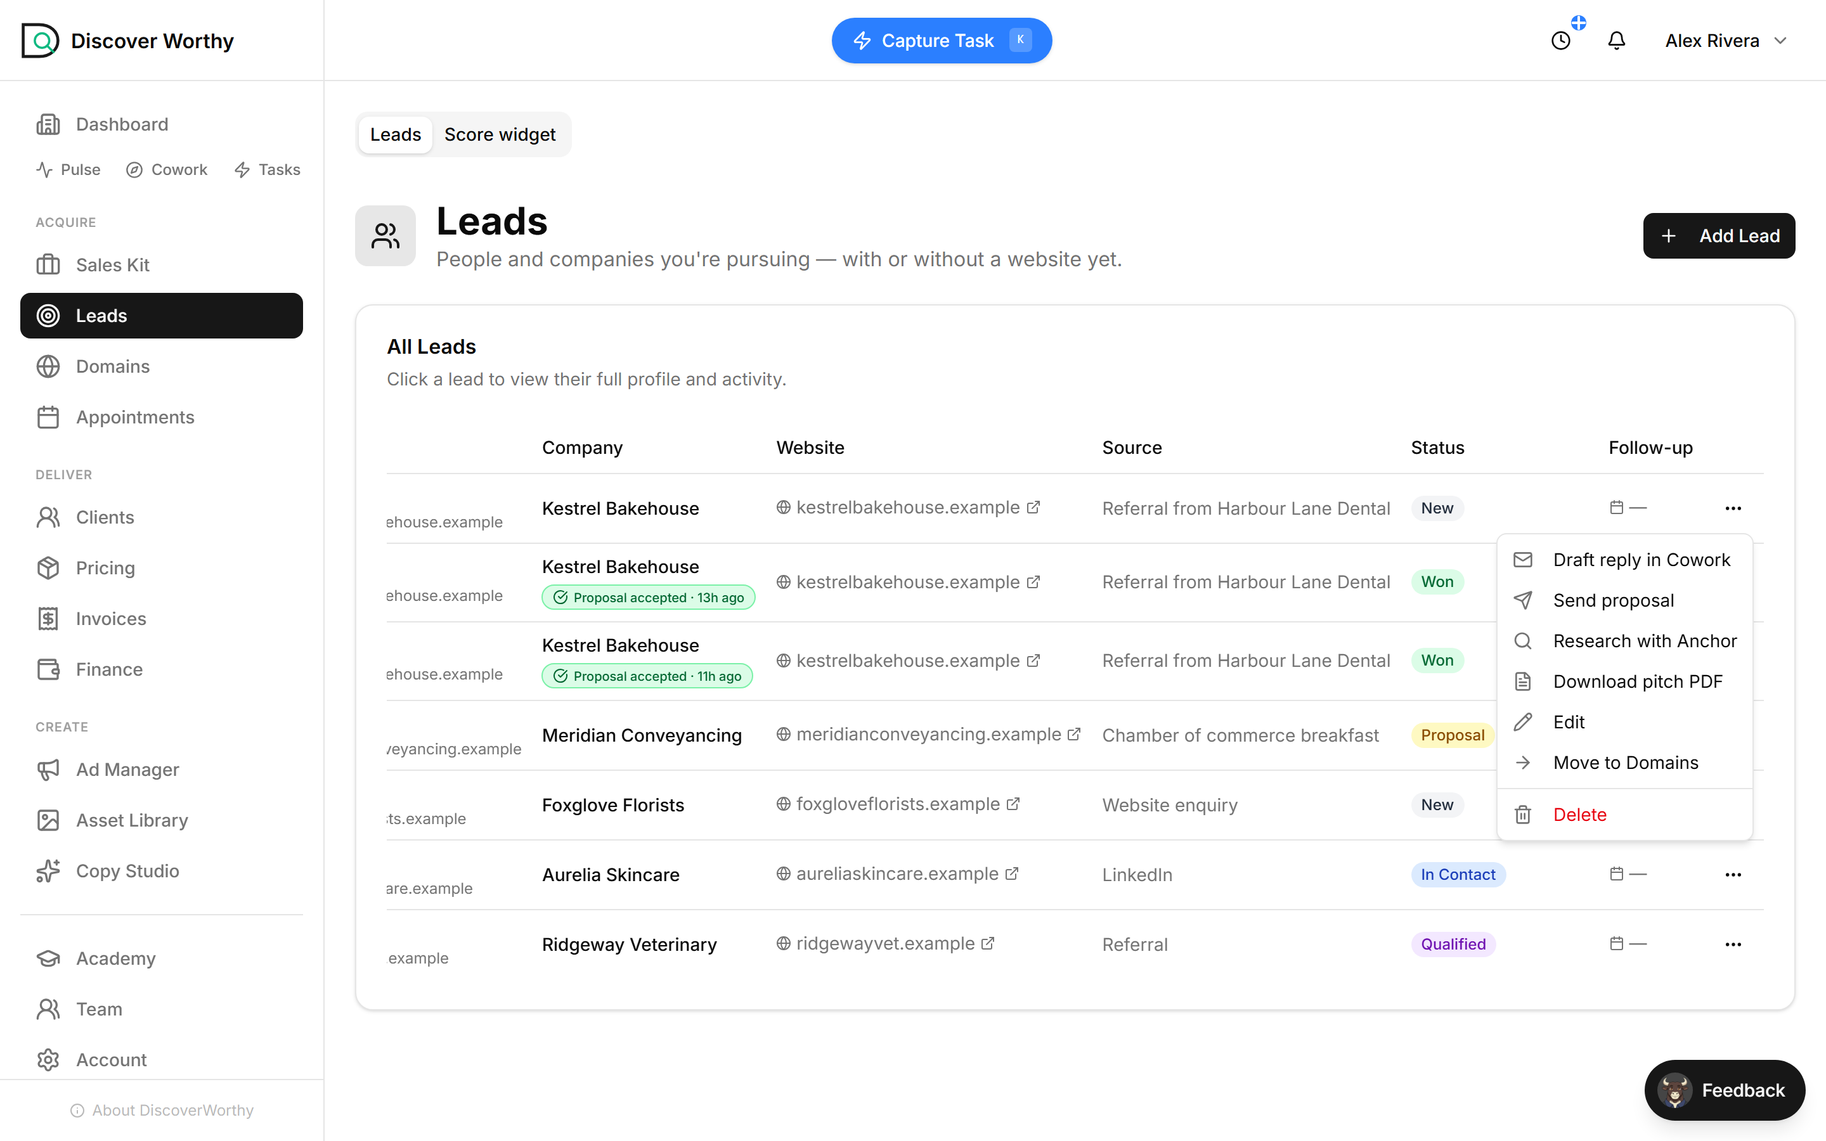The height and width of the screenshot is (1141, 1826).
Task: Open the Ridgeway Veterinary lead
Action: click(x=630, y=944)
